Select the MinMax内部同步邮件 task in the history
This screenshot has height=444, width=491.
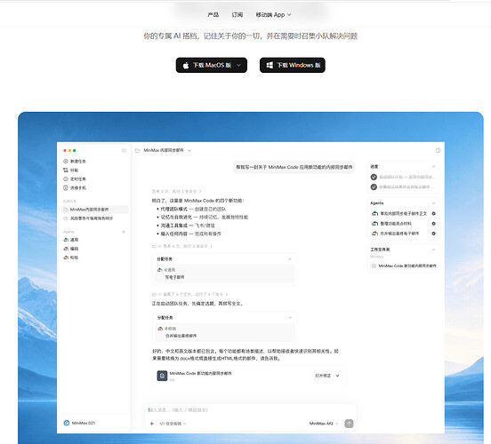coord(95,210)
